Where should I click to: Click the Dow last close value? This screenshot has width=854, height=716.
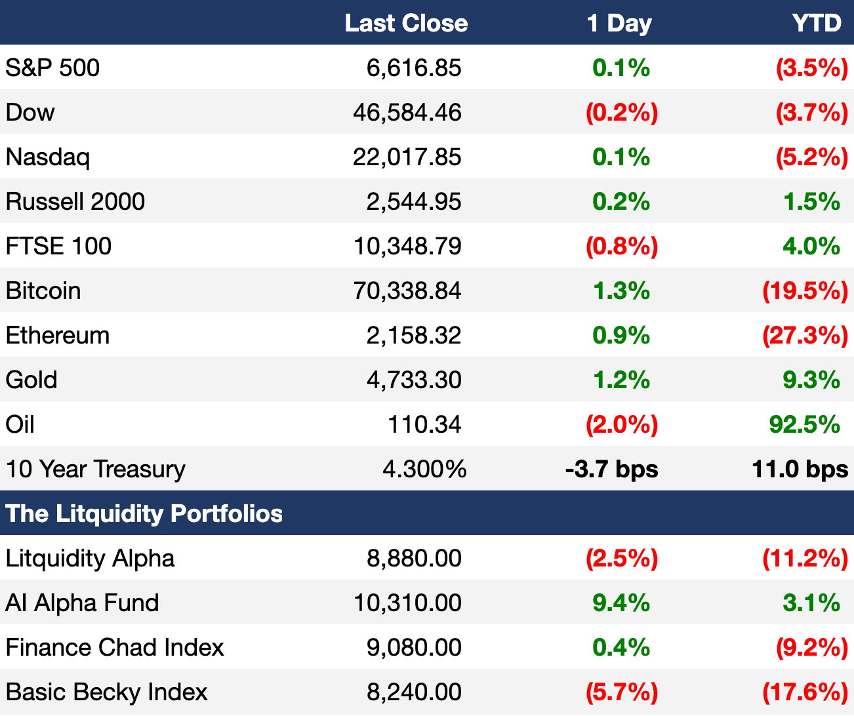[x=407, y=112]
